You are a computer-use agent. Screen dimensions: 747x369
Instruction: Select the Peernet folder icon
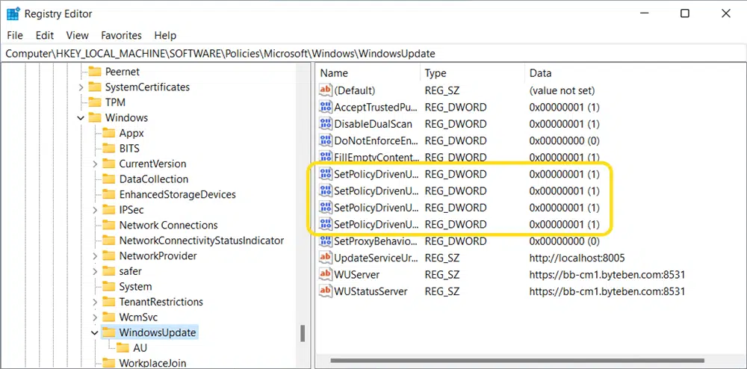pos(96,72)
